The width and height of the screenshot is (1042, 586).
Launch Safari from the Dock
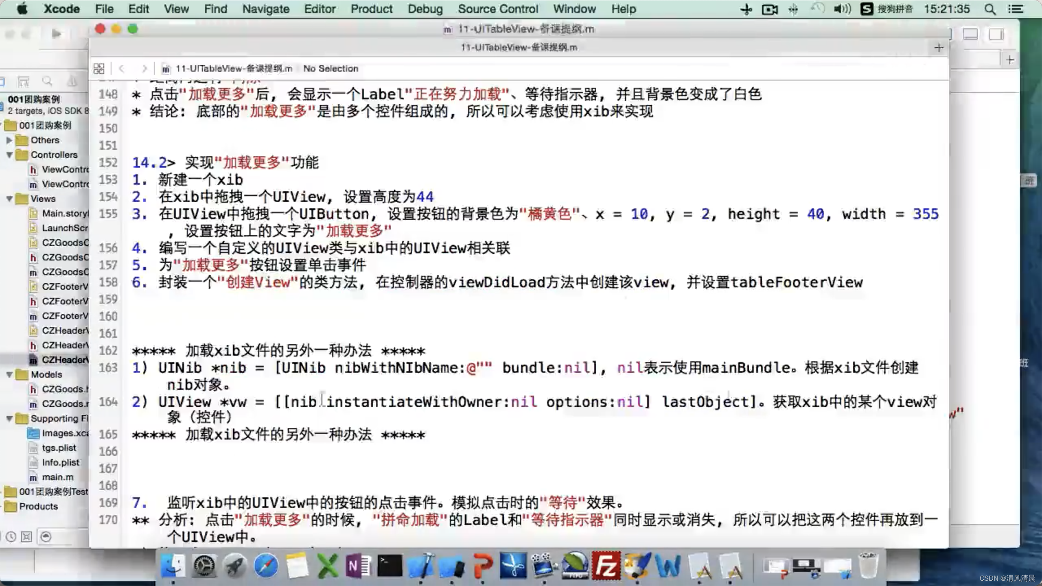tap(266, 566)
